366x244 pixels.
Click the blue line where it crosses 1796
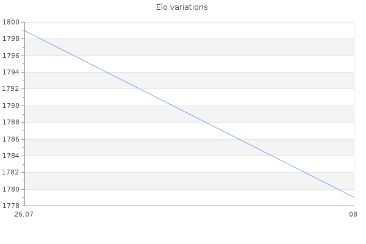(74, 56)
